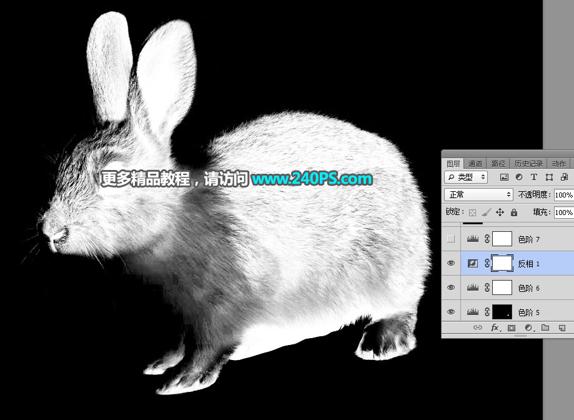Click the link layers icon
Viewport: 574px width, 420px height.
[478, 327]
